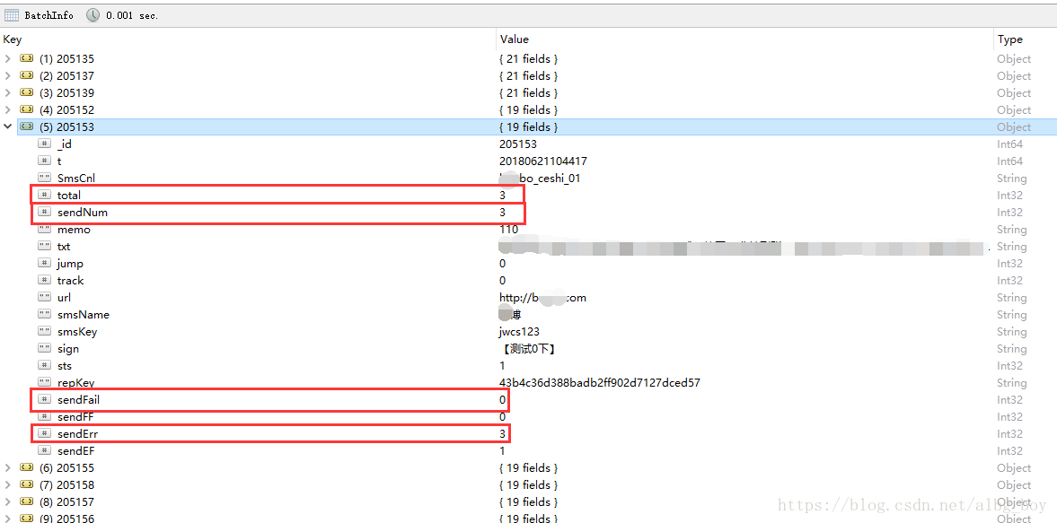The height and width of the screenshot is (523, 1057).
Task: Click the Int32 icon beside track
Action: pyautogui.click(x=45, y=280)
